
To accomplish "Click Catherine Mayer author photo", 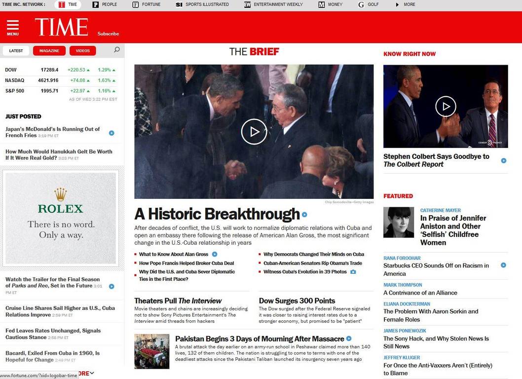I will pos(399,222).
